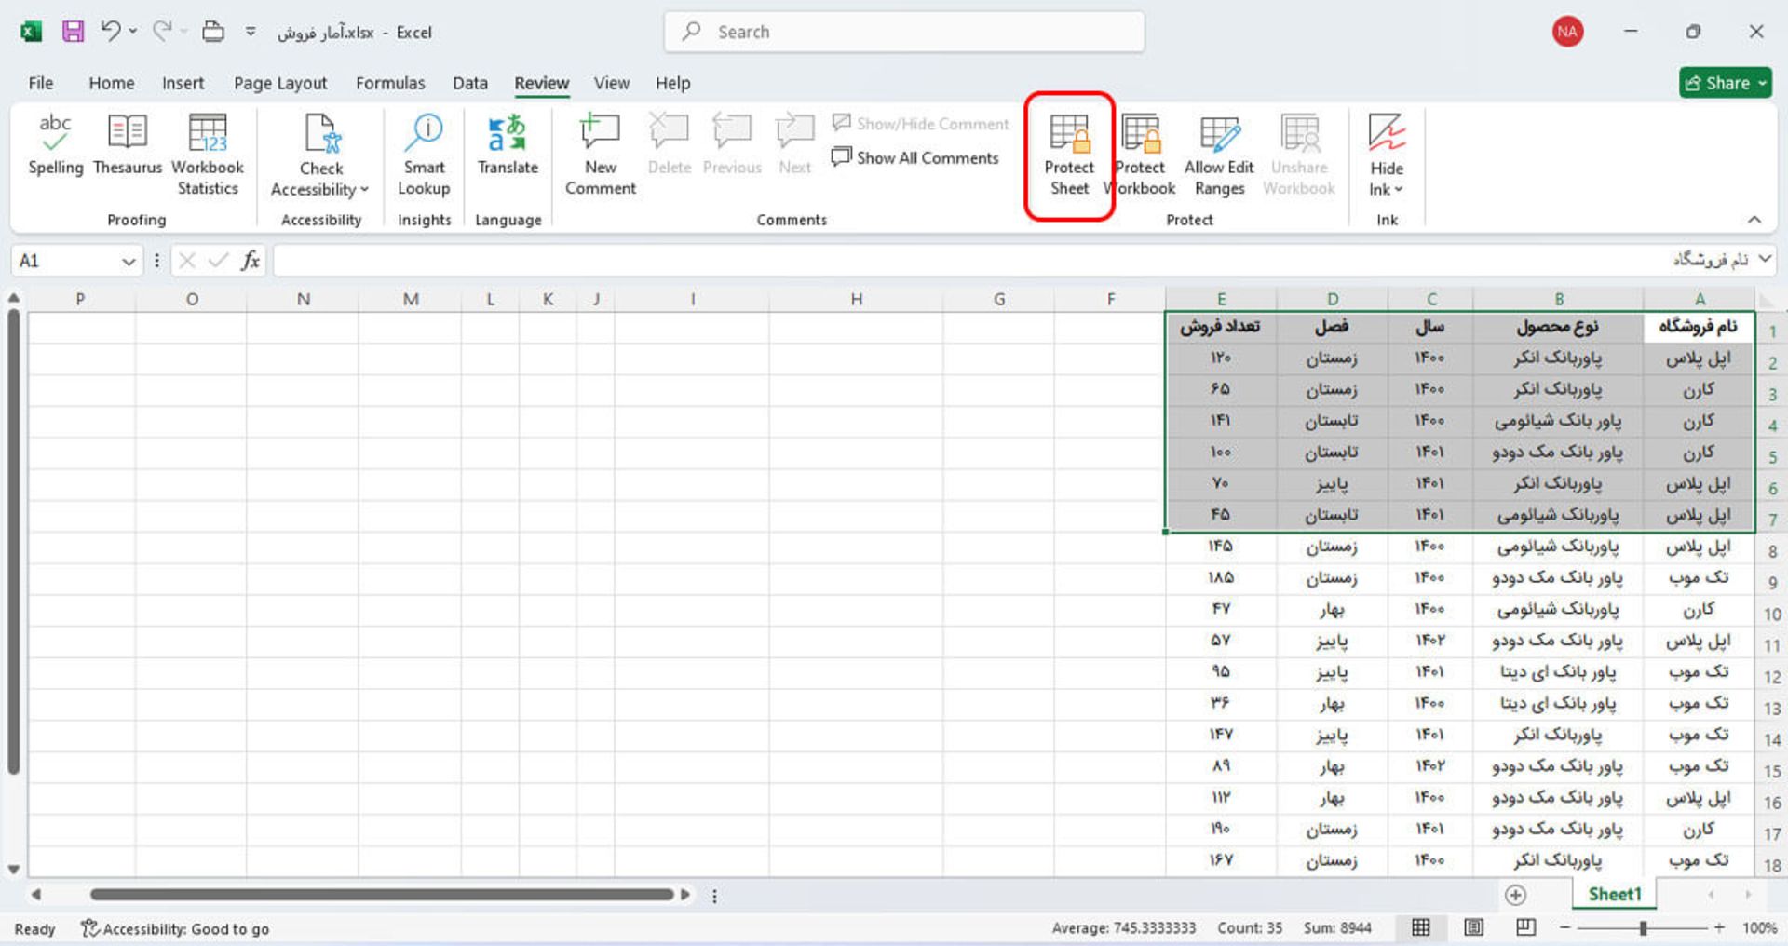
Task: Click Allow Edit Ranges
Action: (x=1218, y=155)
